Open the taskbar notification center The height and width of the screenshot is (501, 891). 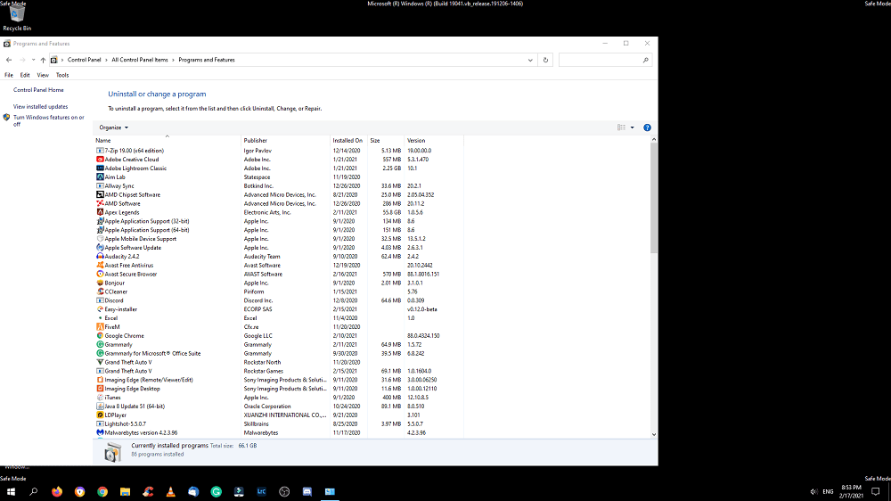coord(876,491)
